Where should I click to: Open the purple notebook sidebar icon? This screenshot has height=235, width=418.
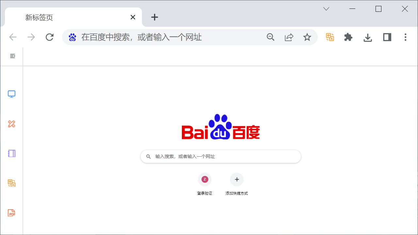pos(11,153)
